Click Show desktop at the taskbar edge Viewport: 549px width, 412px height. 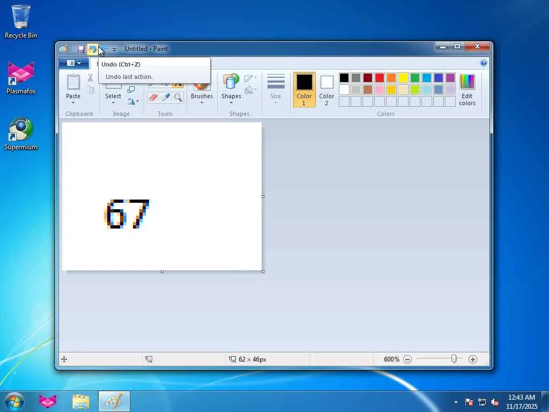point(545,401)
